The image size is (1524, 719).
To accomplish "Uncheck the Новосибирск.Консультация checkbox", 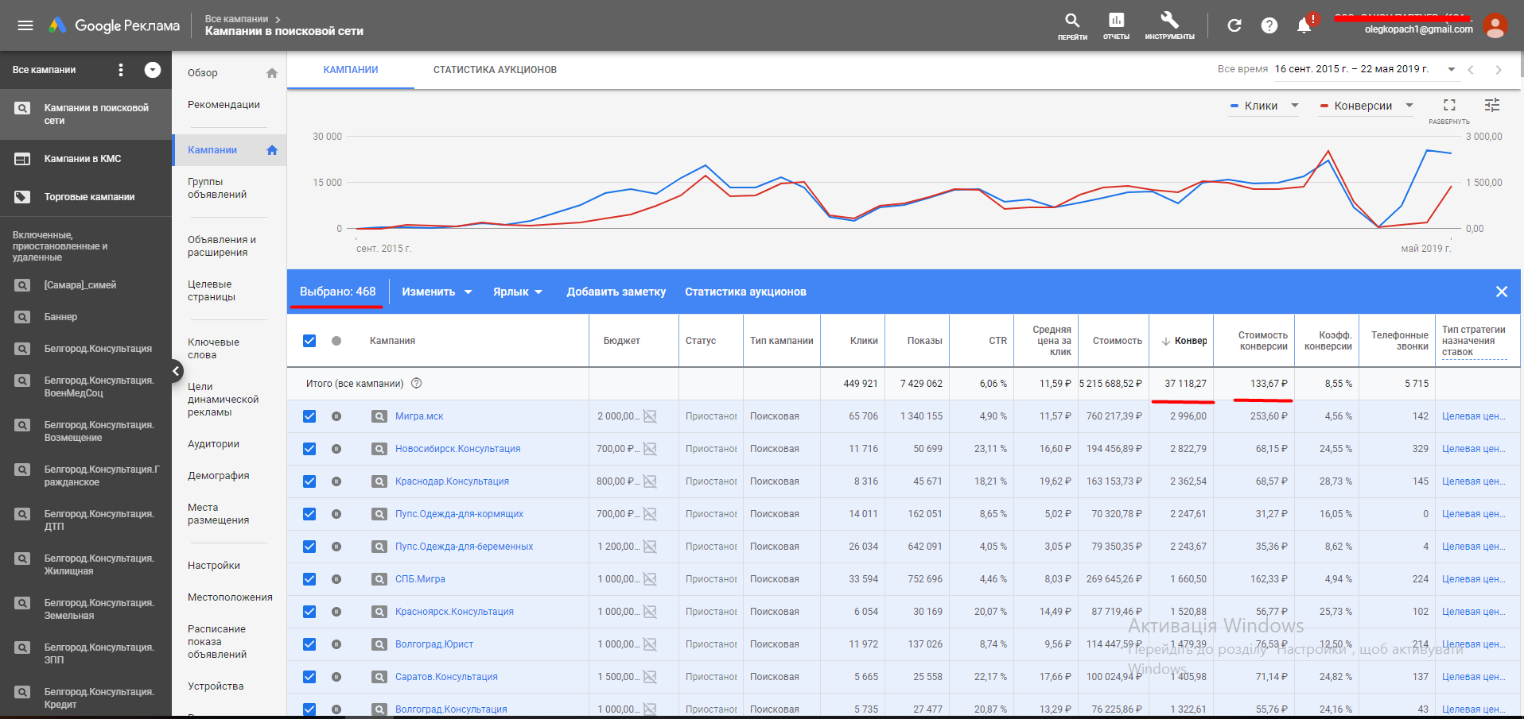I will [309, 449].
